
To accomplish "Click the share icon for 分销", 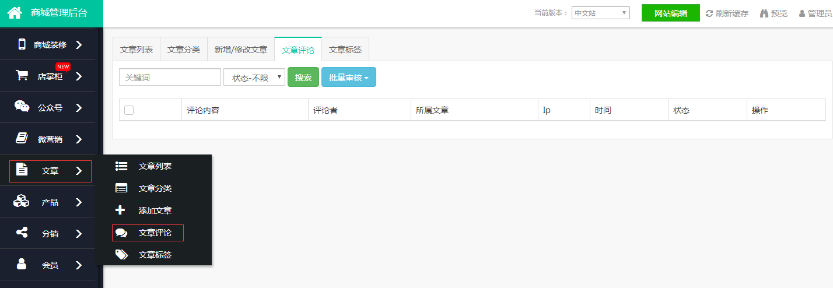I will click(x=22, y=233).
